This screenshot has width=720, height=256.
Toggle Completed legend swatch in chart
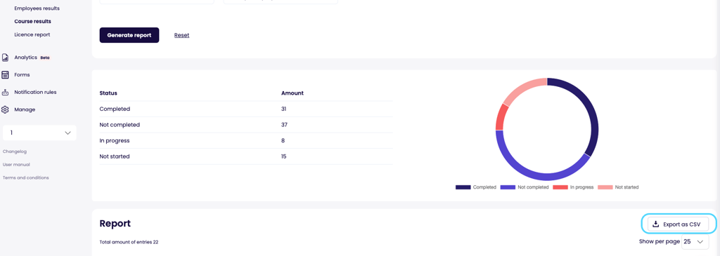(x=463, y=187)
